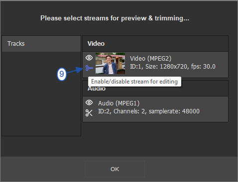Toggle the audio stream editing scissors icon
Viewport: 238px width, 182px height.
(x=89, y=113)
